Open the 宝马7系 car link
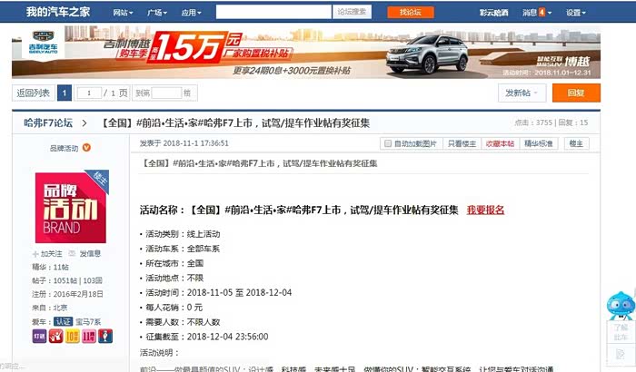 pyautogui.click(x=88, y=322)
